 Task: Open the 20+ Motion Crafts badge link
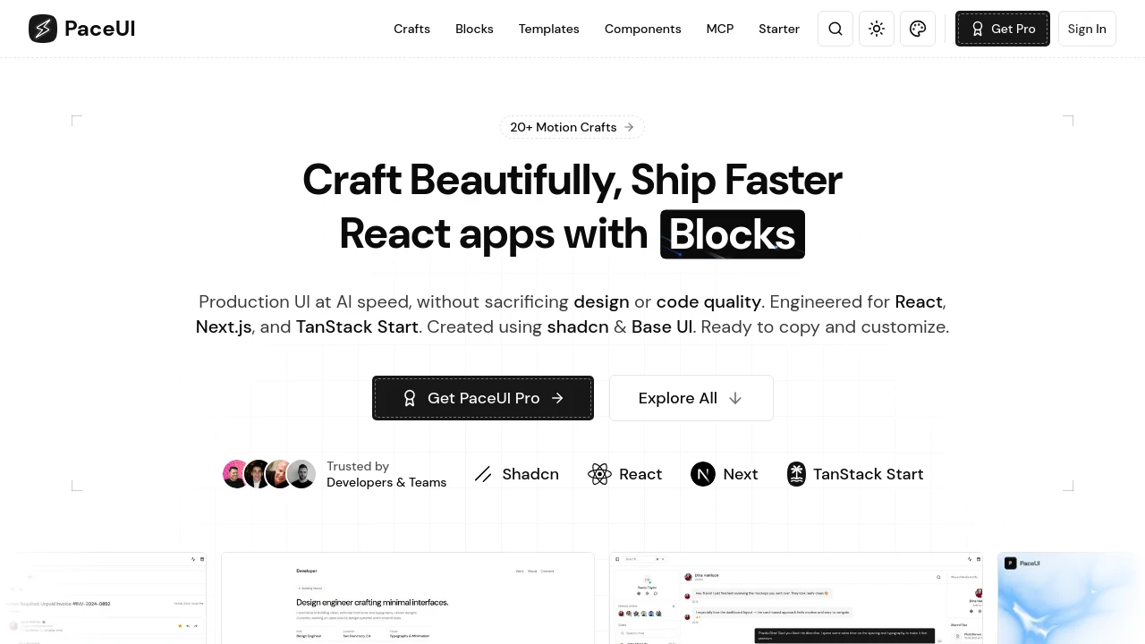tap(572, 127)
